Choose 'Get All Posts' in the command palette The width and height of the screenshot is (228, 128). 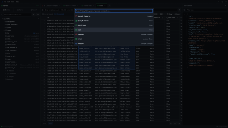[x=114, y=25]
